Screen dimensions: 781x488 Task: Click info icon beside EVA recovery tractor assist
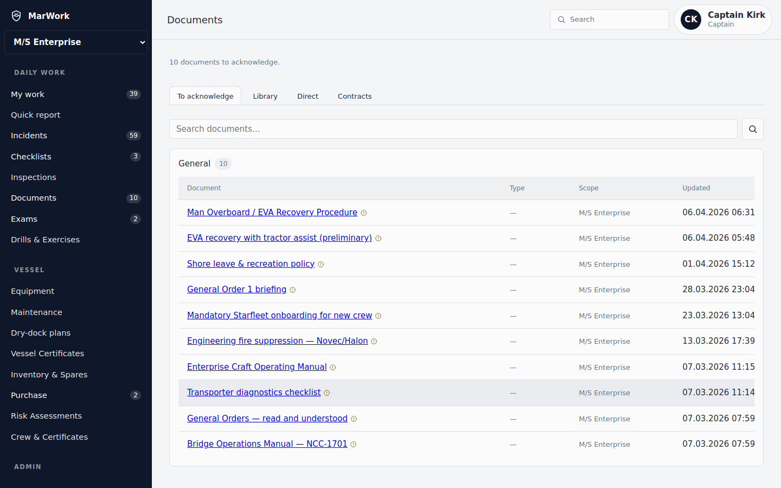point(379,239)
